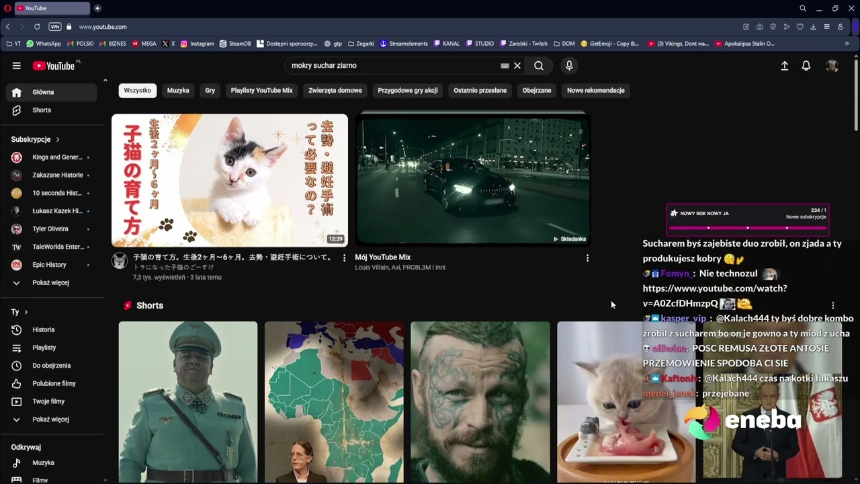Open Playlisty in sidebar

click(x=51, y=348)
